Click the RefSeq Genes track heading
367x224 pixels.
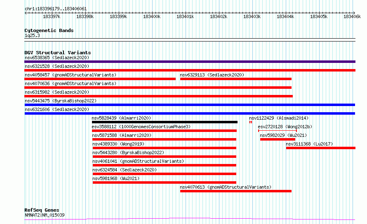[x=42, y=210]
